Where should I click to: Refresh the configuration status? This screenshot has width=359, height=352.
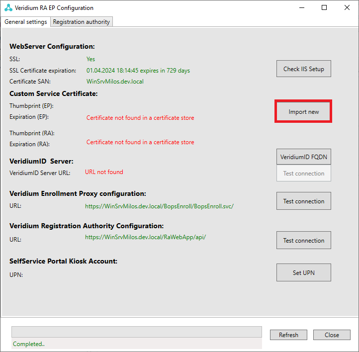pos(288,335)
